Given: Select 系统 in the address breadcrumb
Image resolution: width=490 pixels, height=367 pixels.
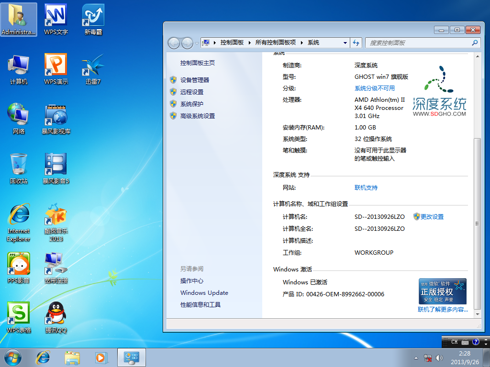Looking at the screenshot, I should [313, 43].
